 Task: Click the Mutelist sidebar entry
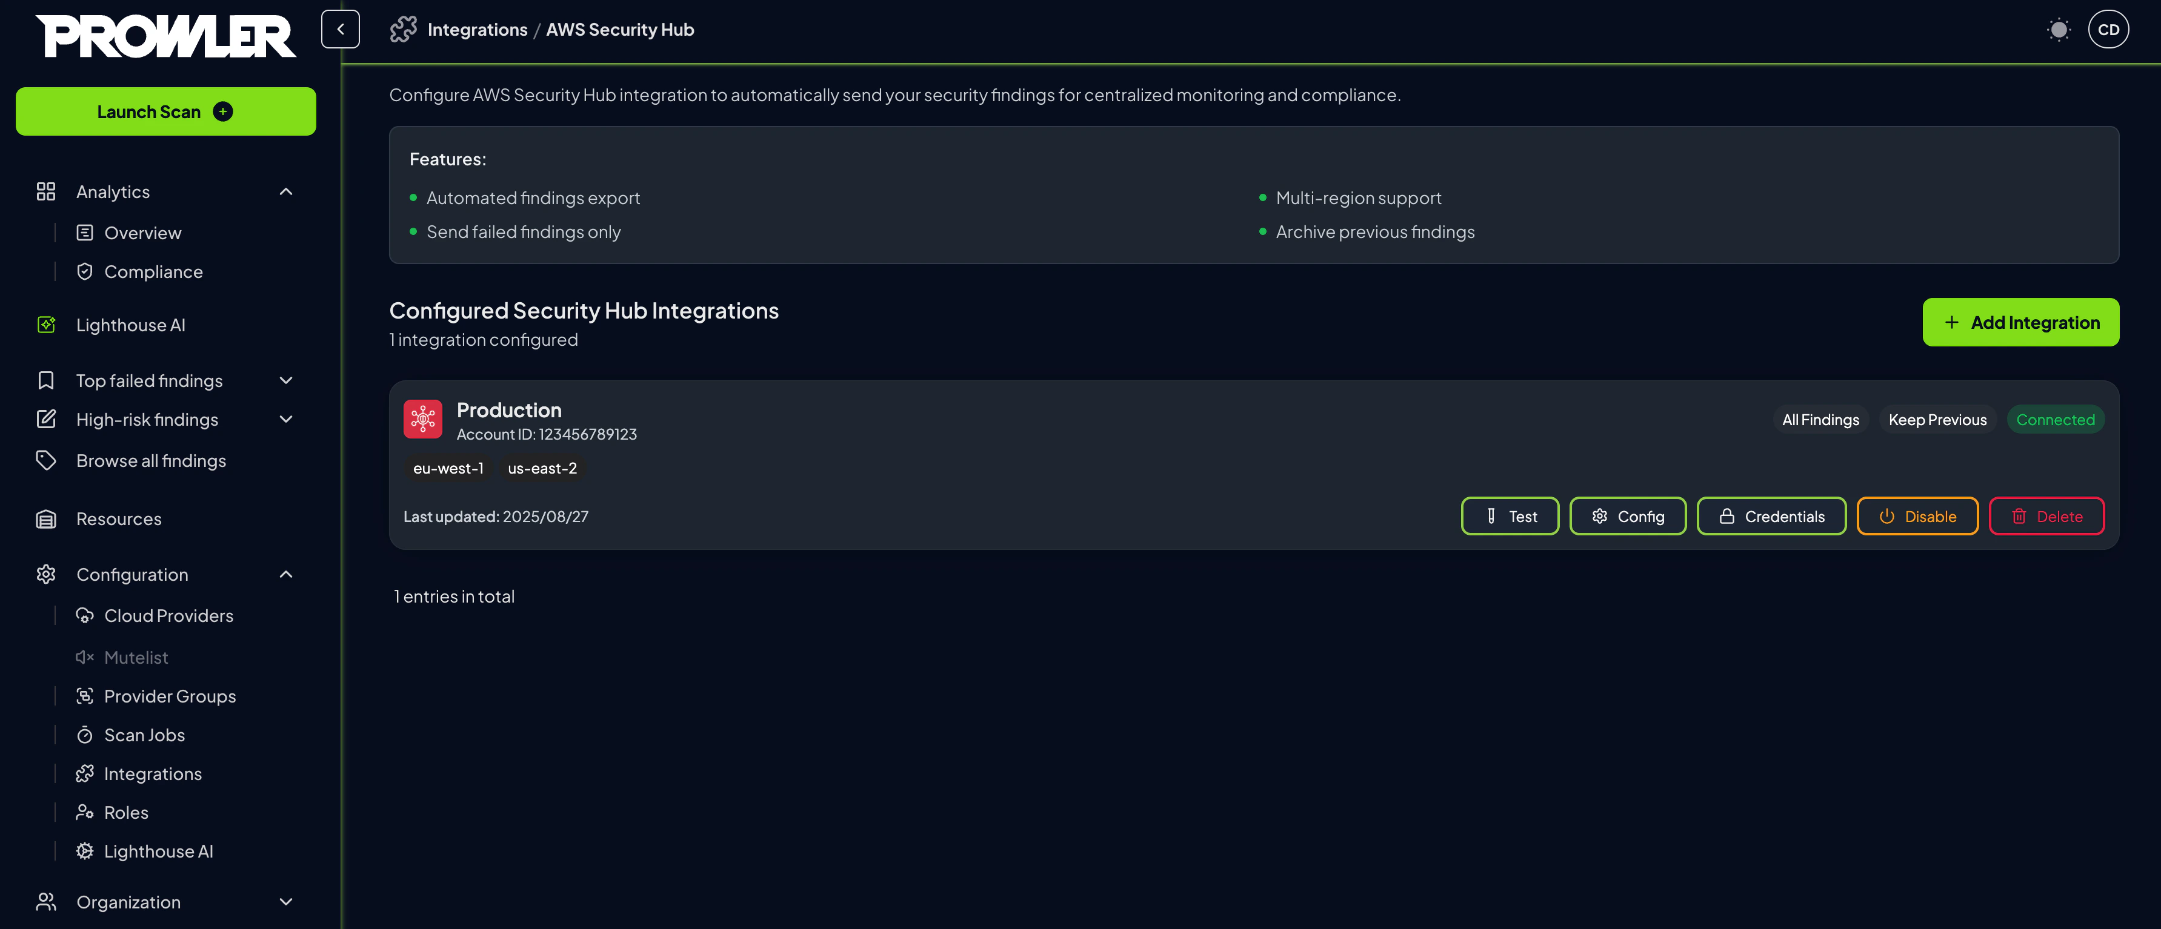tap(136, 656)
